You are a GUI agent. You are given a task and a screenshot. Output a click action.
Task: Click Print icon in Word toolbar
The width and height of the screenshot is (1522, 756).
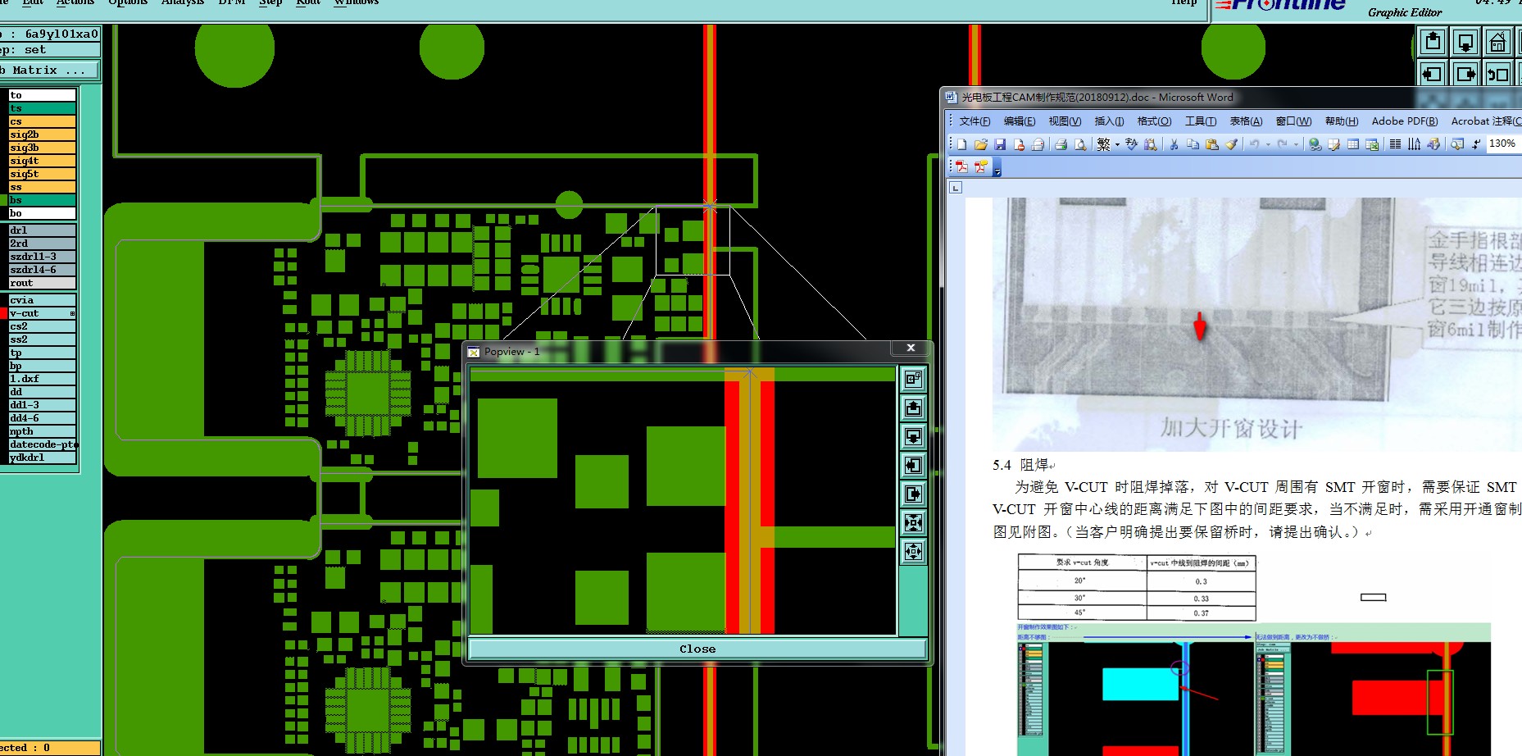click(x=1061, y=144)
